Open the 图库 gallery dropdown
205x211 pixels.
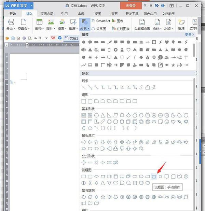pos(62,25)
